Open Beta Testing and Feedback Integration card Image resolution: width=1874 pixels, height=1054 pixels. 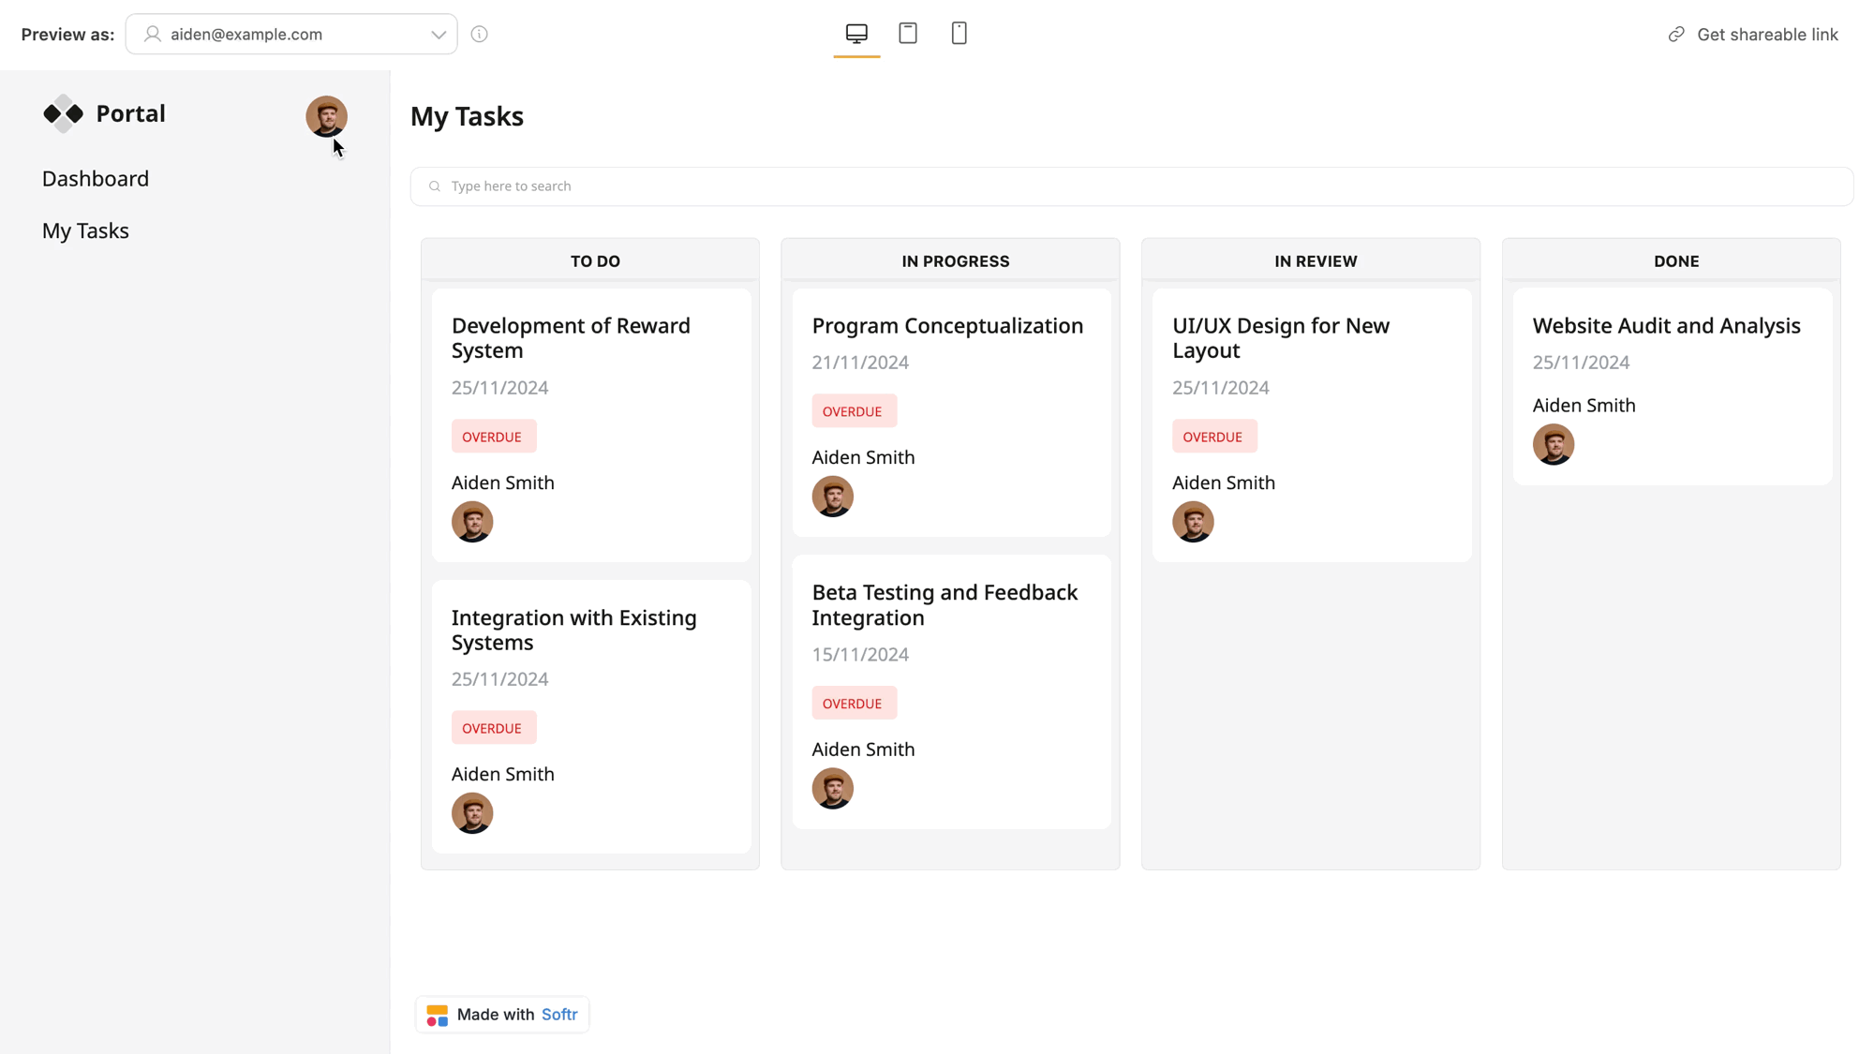(944, 604)
